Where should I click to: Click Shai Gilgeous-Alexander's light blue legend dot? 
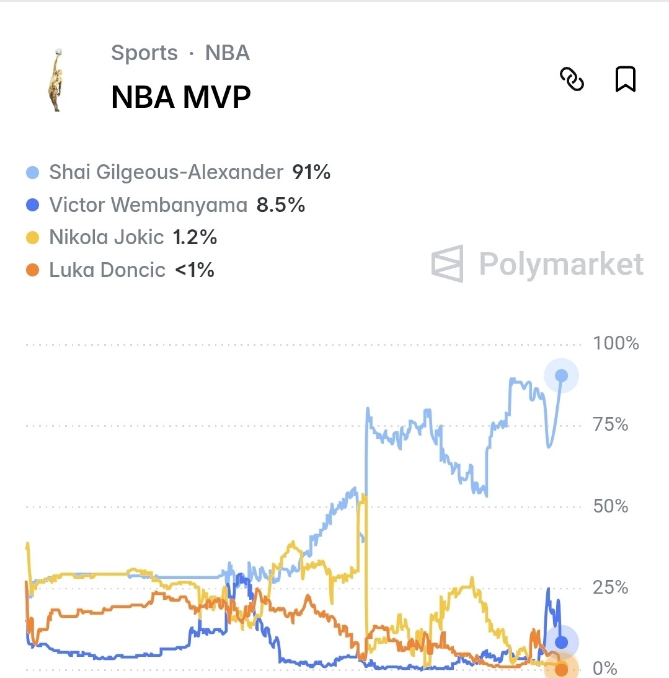[33, 172]
